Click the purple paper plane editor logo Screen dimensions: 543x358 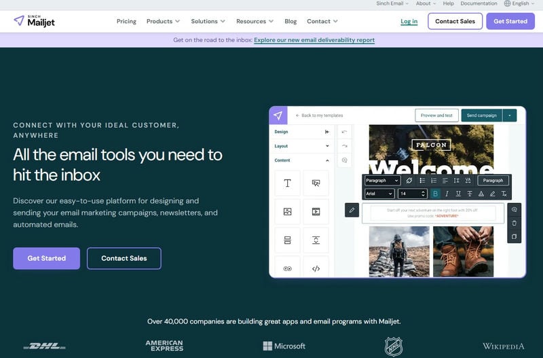click(x=278, y=115)
